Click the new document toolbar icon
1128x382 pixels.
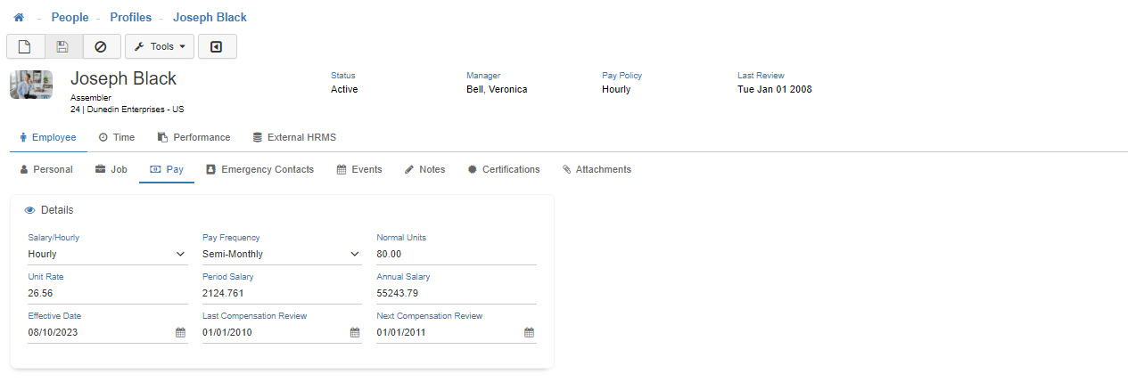25,46
